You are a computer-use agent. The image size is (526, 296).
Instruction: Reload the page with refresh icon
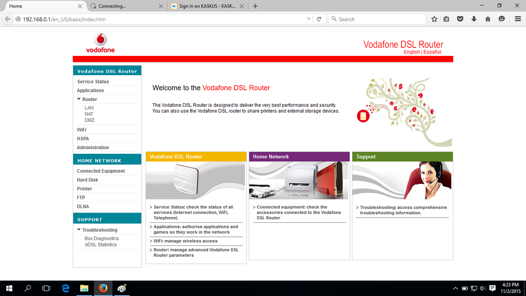319,19
